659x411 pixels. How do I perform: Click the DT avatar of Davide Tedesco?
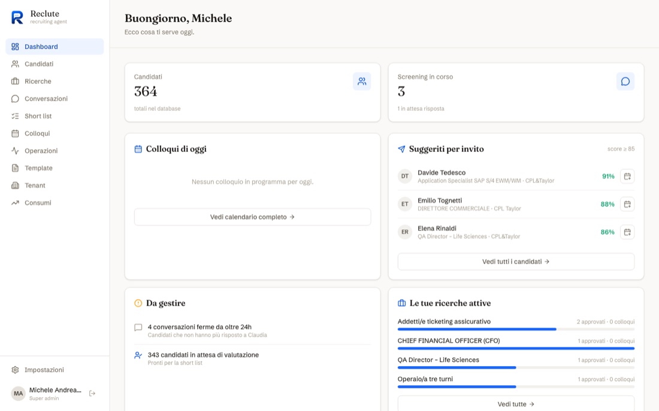click(x=405, y=176)
